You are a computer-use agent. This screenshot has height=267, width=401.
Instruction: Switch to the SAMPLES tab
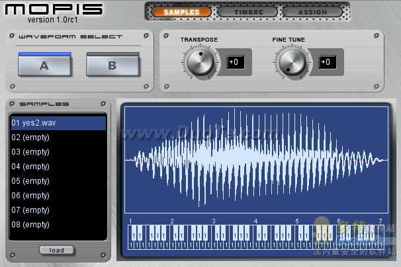[181, 12]
